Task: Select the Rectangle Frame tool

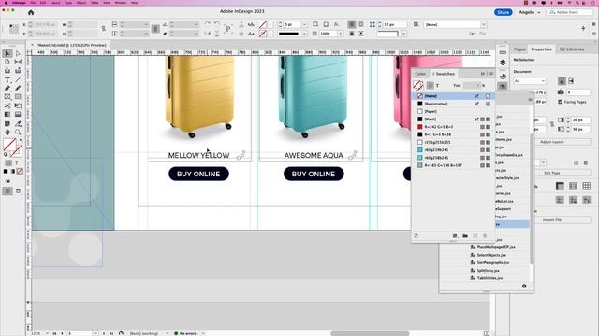Action: point(7,97)
